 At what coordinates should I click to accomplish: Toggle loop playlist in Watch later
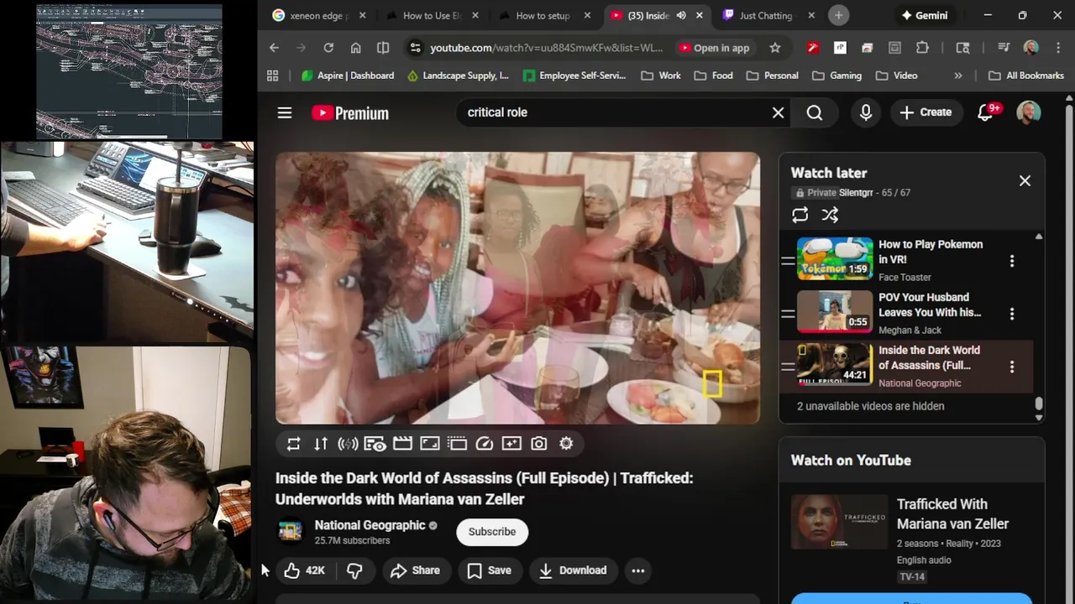800,215
